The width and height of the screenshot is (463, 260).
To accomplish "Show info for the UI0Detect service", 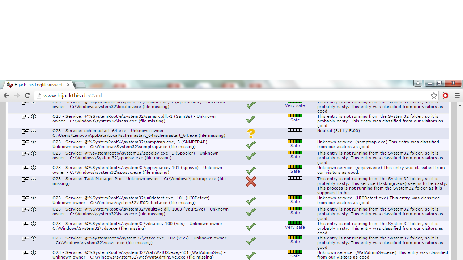I will coord(34,198).
